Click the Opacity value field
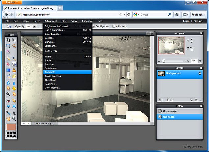209x152 pixels. [29, 26]
